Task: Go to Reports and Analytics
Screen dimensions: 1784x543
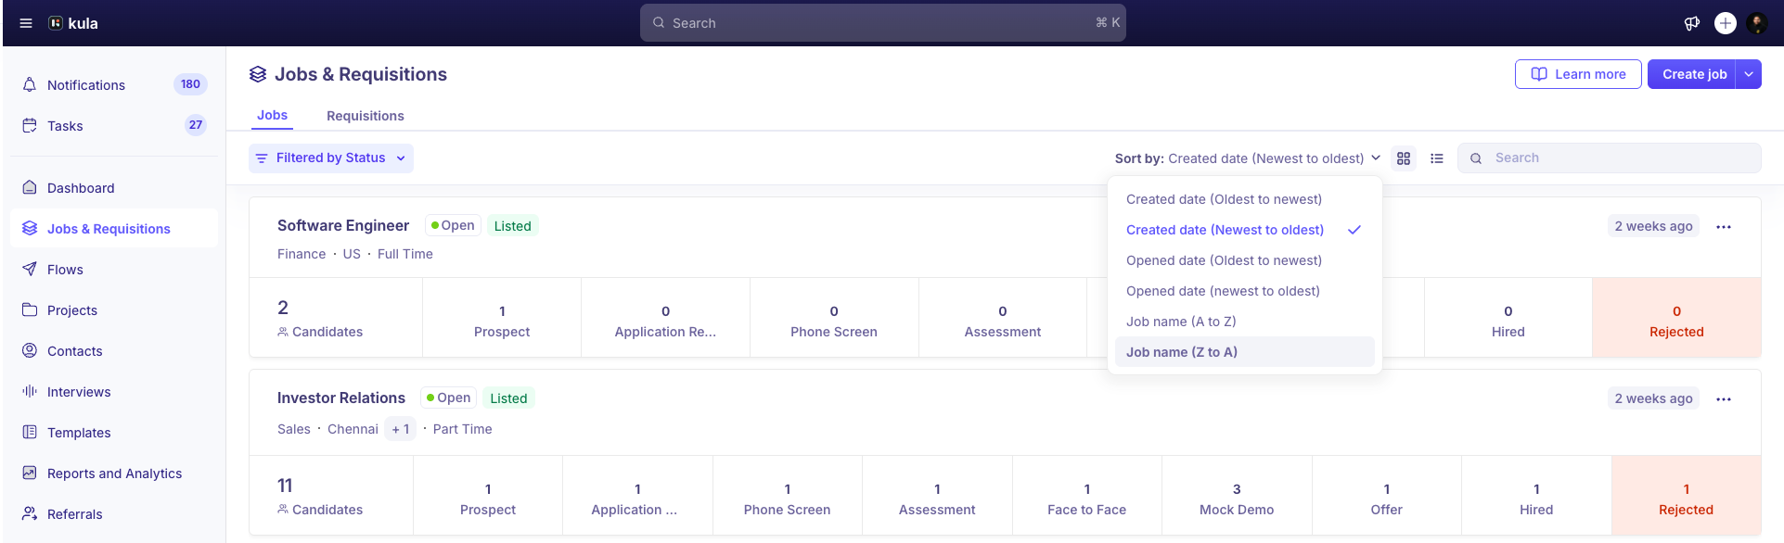Action: point(114,474)
